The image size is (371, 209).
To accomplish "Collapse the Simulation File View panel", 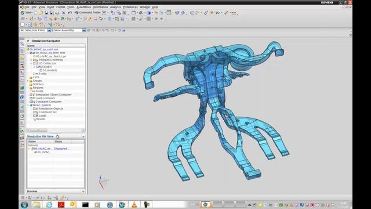I will pos(83,136).
